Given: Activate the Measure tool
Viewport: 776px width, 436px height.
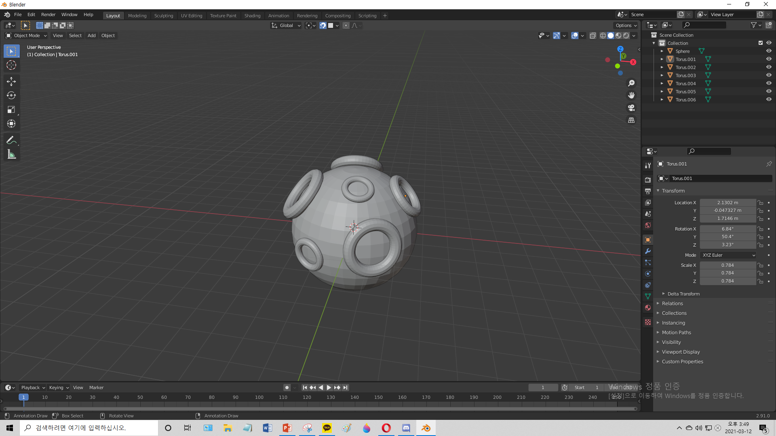Looking at the screenshot, I should click(x=11, y=155).
